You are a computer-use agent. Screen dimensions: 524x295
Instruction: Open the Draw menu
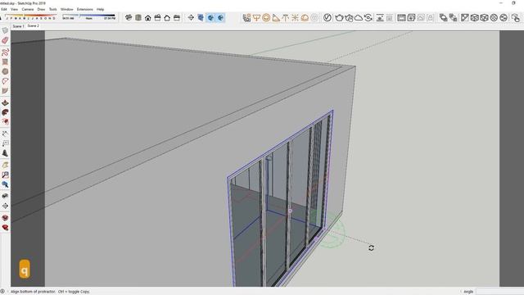(41, 9)
